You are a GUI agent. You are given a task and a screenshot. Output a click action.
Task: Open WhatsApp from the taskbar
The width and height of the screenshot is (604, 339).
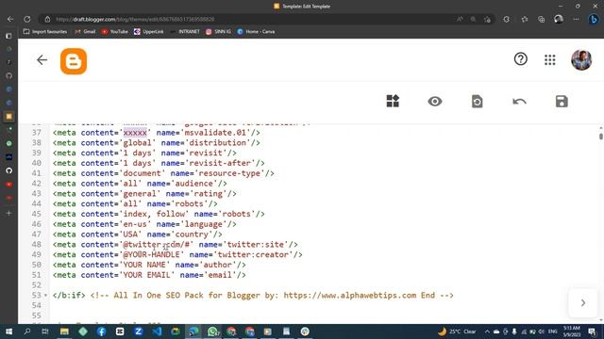pyautogui.click(x=212, y=331)
